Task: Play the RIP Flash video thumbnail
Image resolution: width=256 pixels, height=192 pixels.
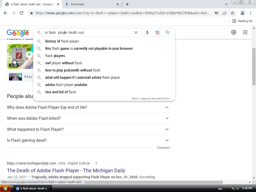Action: point(20,56)
